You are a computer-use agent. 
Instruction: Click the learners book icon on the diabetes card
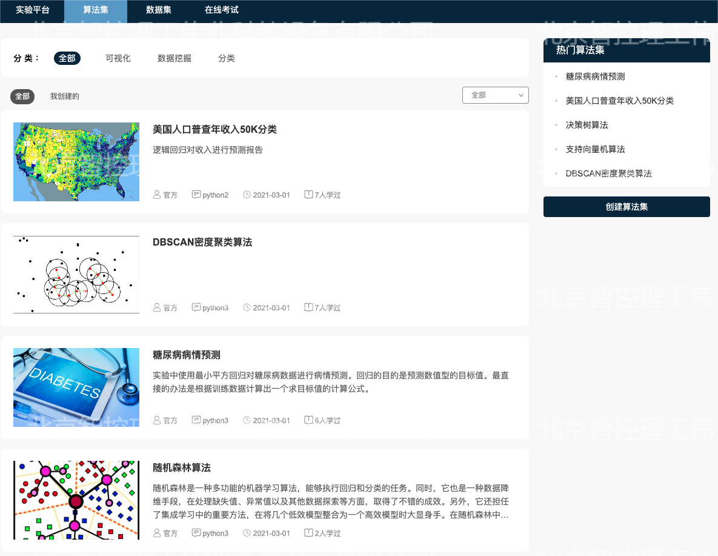click(x=308, y=420)
